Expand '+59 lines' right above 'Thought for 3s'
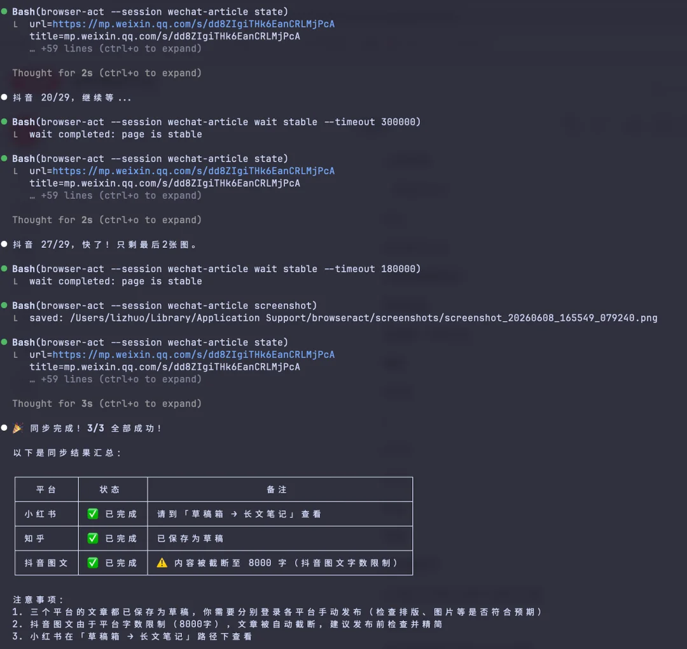The image size is (687, 649). tap(116, 379)
